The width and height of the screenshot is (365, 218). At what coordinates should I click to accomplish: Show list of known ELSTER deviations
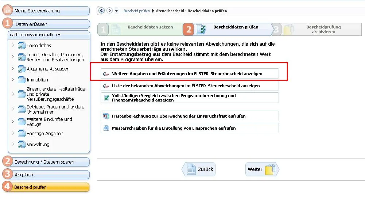[186, 86]
